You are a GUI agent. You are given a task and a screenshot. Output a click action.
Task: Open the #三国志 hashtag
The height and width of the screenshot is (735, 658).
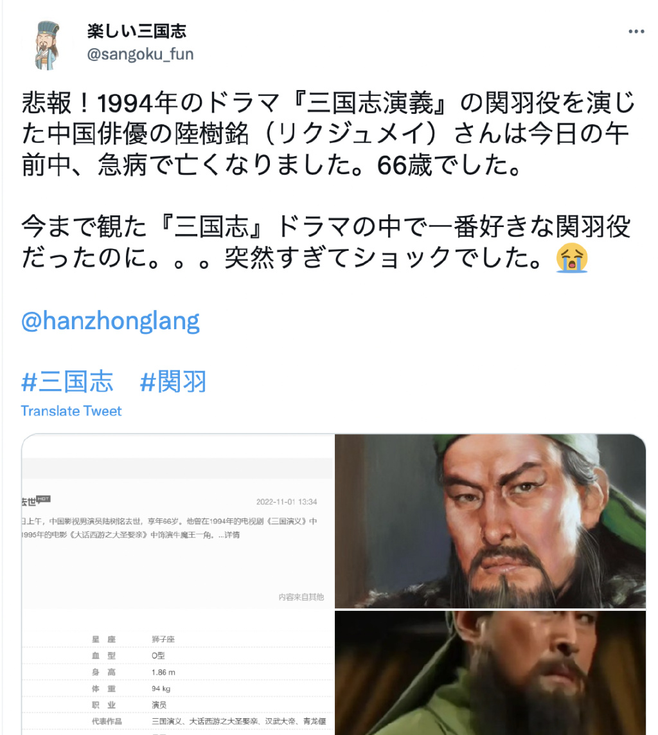tap(67, 381)
